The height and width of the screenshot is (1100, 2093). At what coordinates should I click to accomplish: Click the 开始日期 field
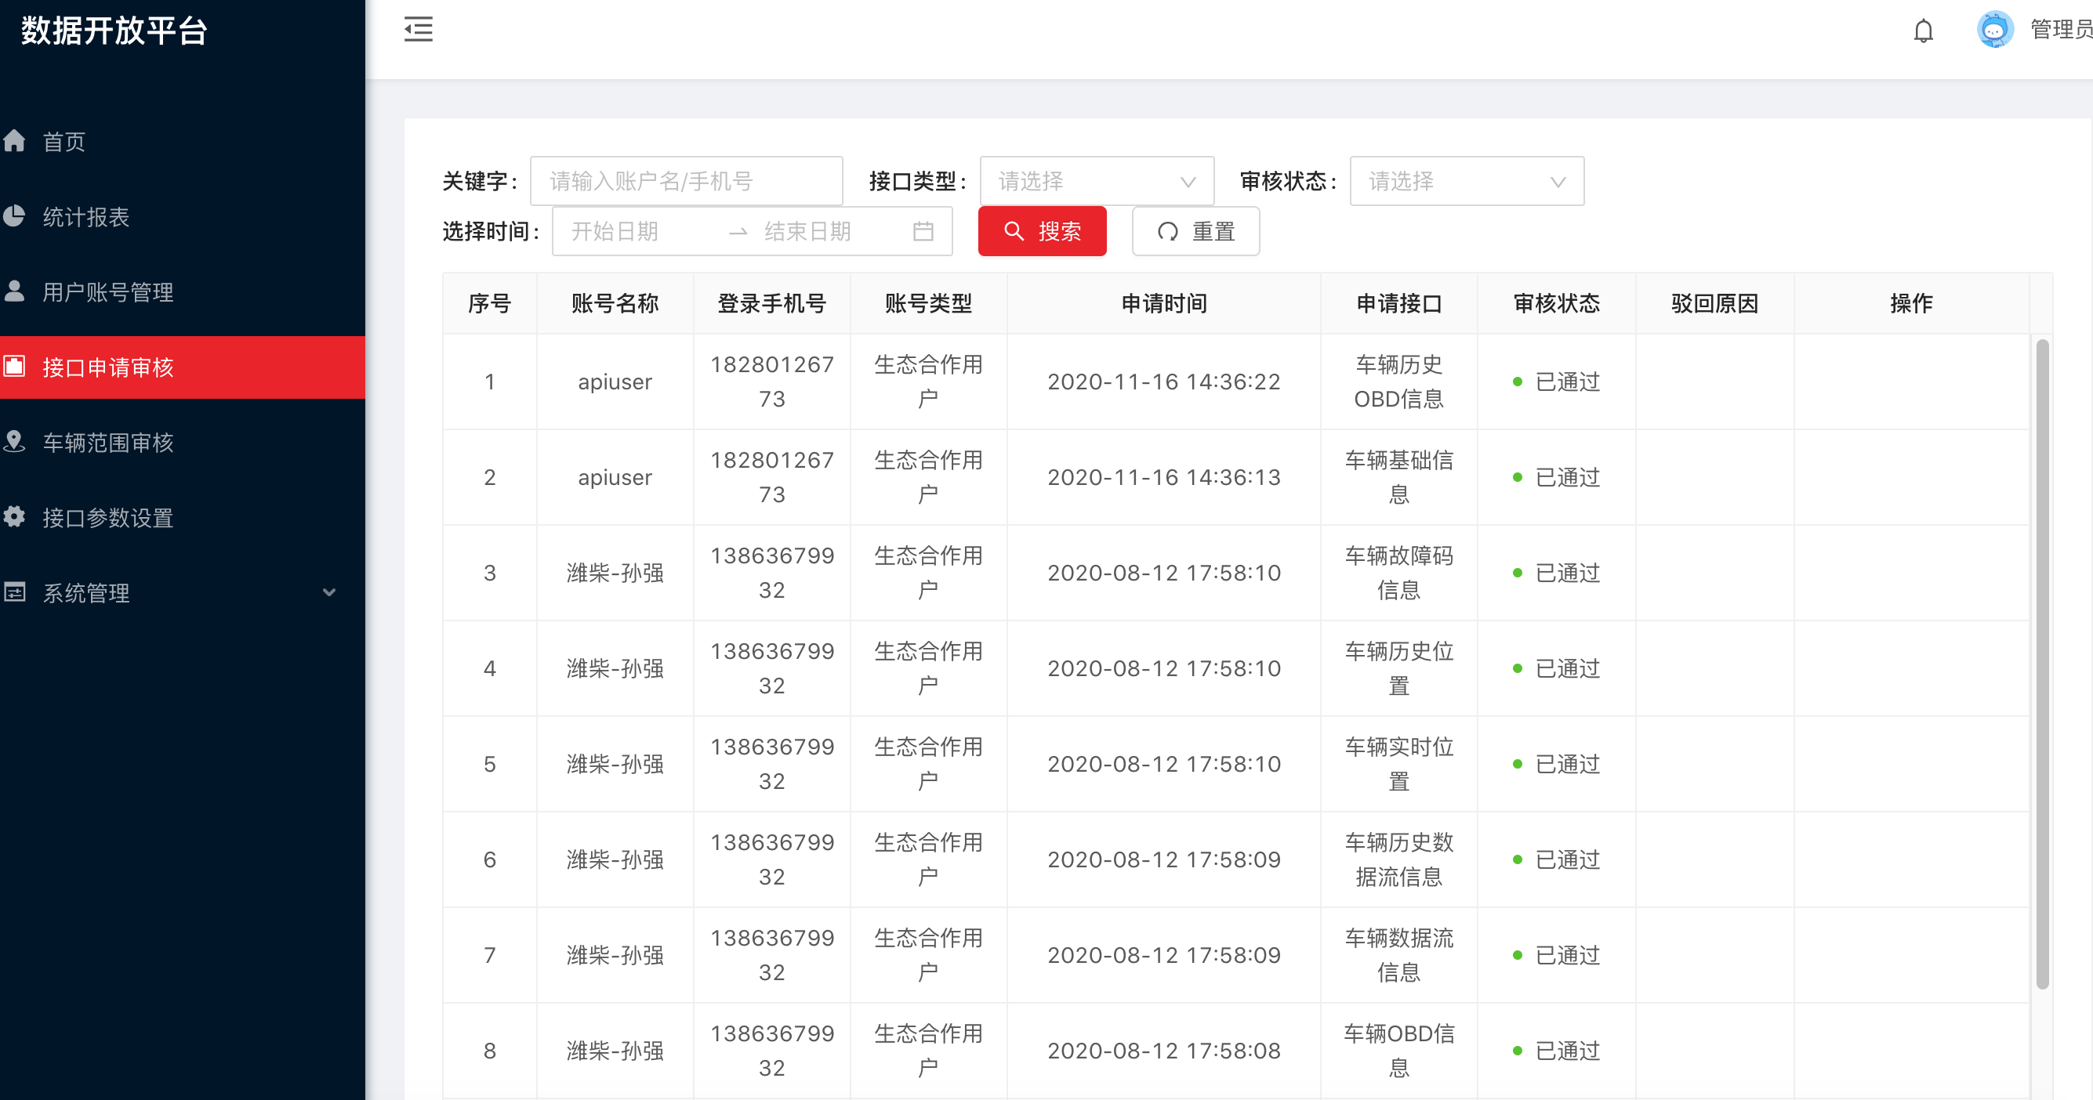point(633,231)
